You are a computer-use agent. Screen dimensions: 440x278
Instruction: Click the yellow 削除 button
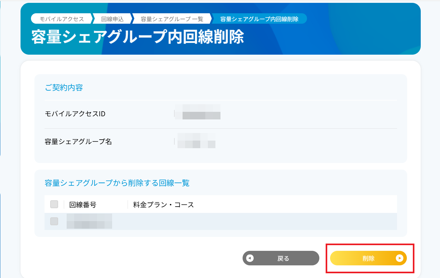pyautogui.click(x=368, y=258)
